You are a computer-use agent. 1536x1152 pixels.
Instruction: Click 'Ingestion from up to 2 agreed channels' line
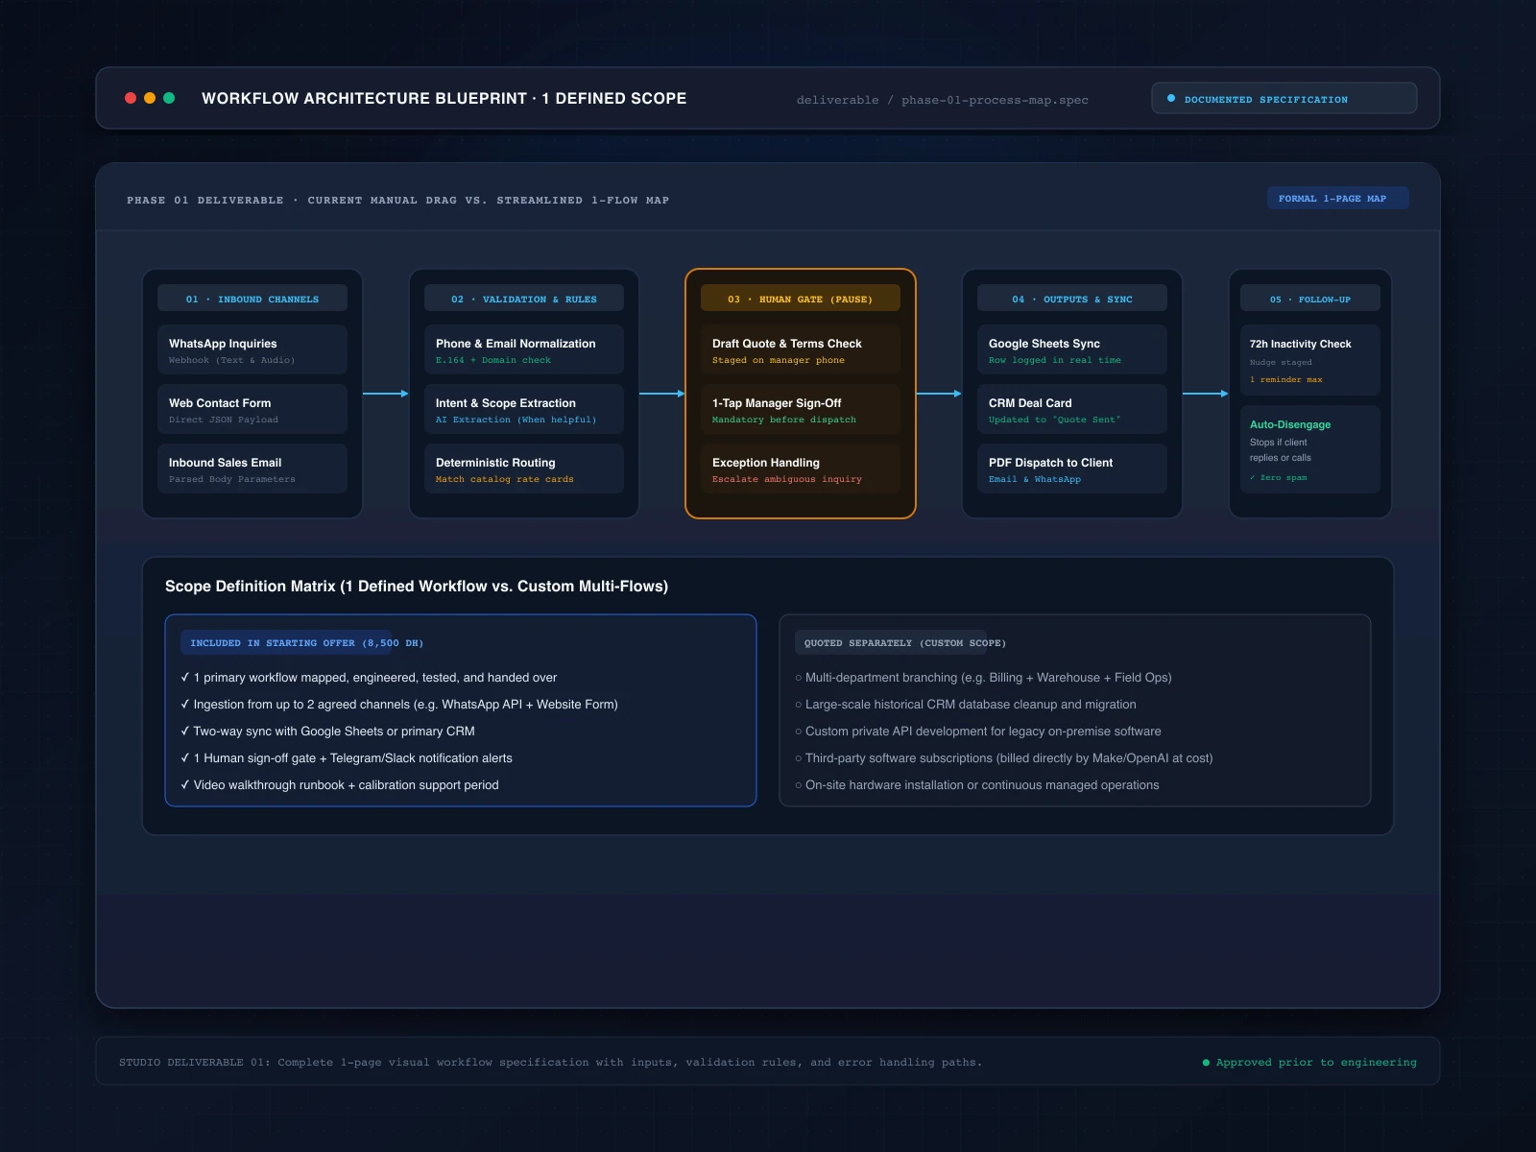pos(399,705)
